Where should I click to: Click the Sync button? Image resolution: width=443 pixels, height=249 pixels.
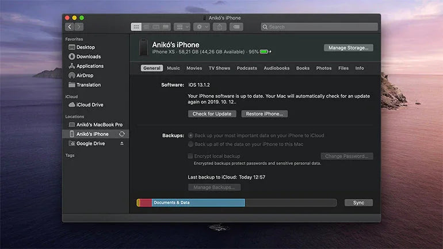click(358, 202)
